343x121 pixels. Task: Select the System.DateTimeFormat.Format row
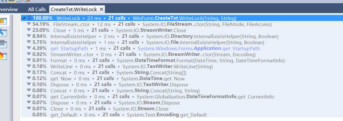click(x=182, y=60)
